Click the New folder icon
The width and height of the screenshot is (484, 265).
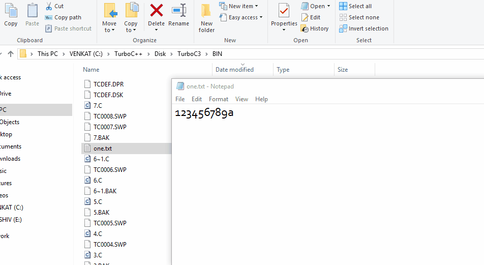(x=206, y=11)
